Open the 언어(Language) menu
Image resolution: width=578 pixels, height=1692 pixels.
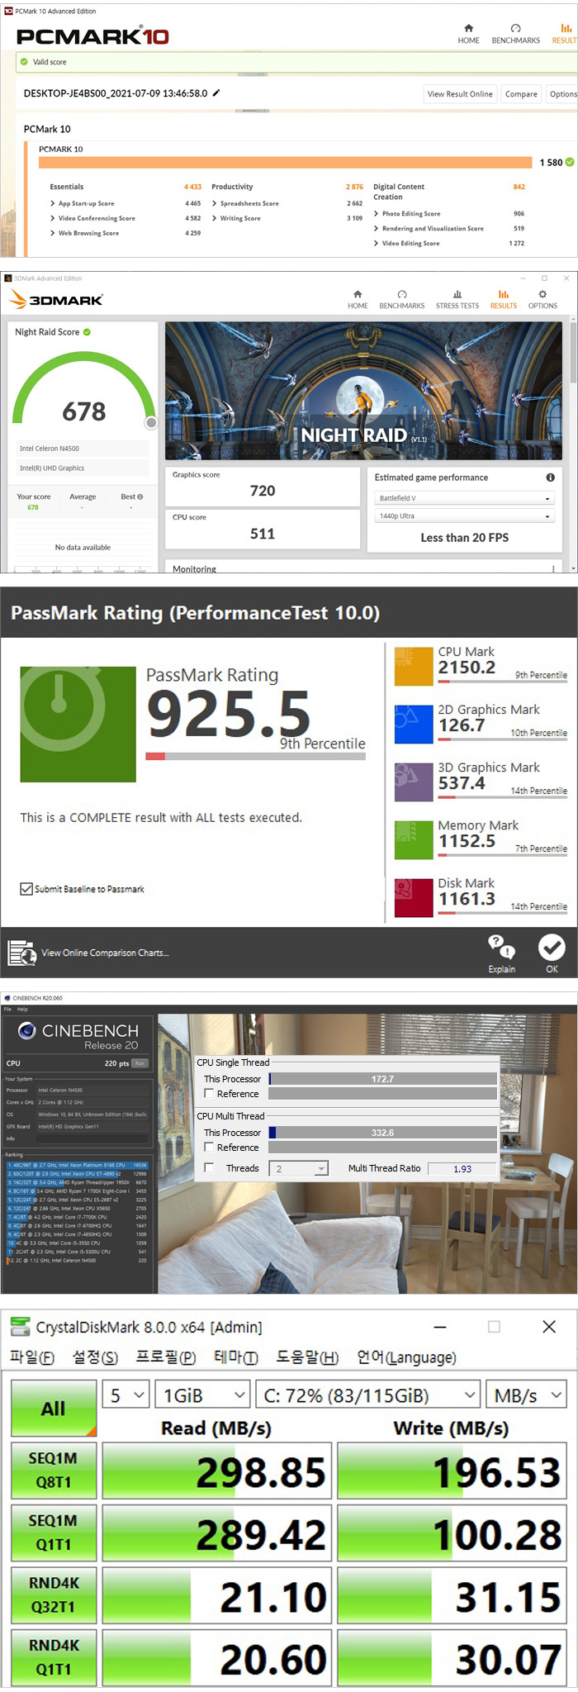406,1357
